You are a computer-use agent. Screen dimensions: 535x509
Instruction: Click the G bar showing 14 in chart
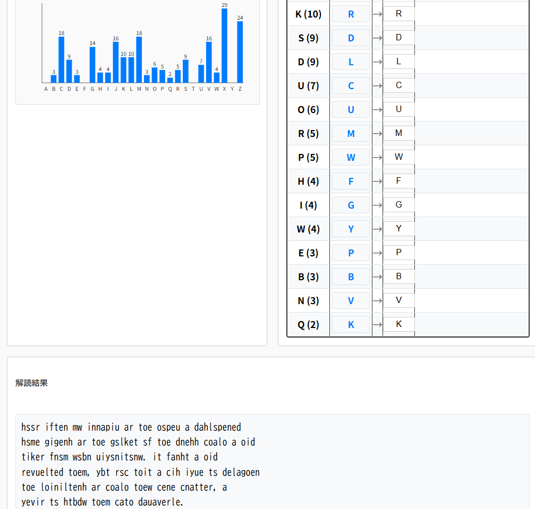92,65
